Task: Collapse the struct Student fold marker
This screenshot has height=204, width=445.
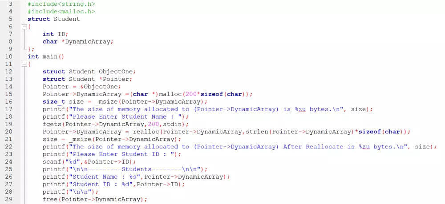Action: coord(24,27)
